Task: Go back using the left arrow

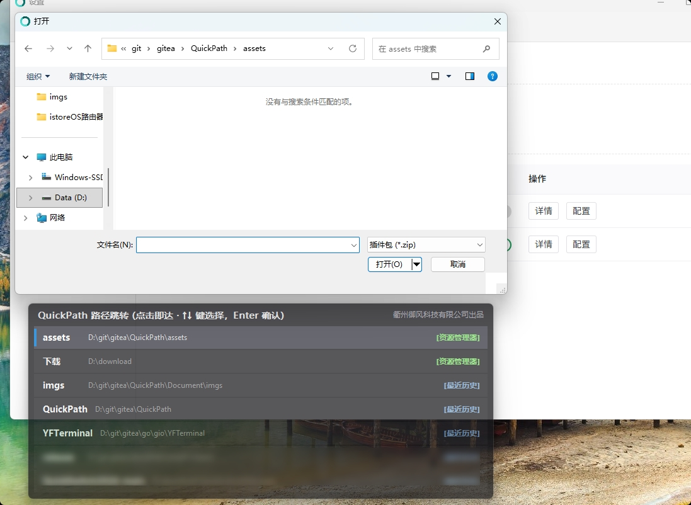Action: point(28,48)
